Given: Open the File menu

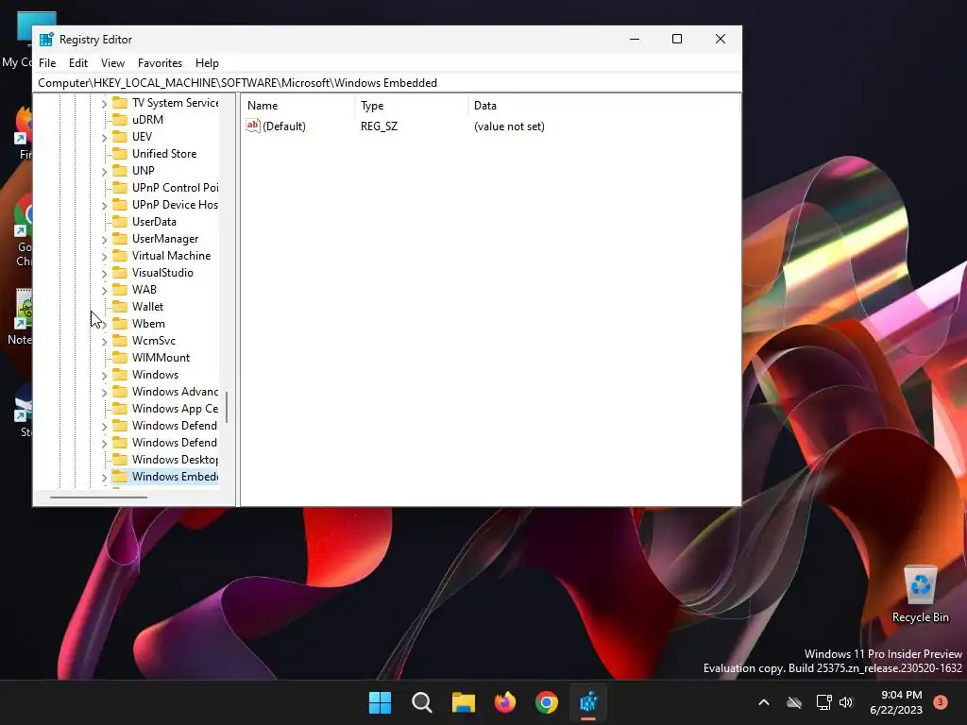Looking at the screenshot, I should [x=47, y=63].
